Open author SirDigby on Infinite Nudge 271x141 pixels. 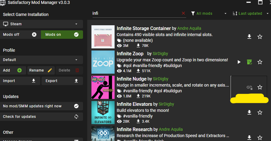161,79
